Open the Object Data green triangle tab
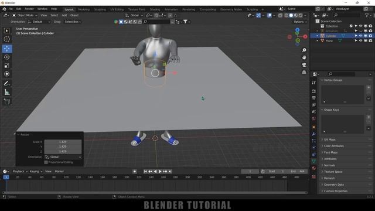This screenshot has width=375, height=211. point(314,162)
